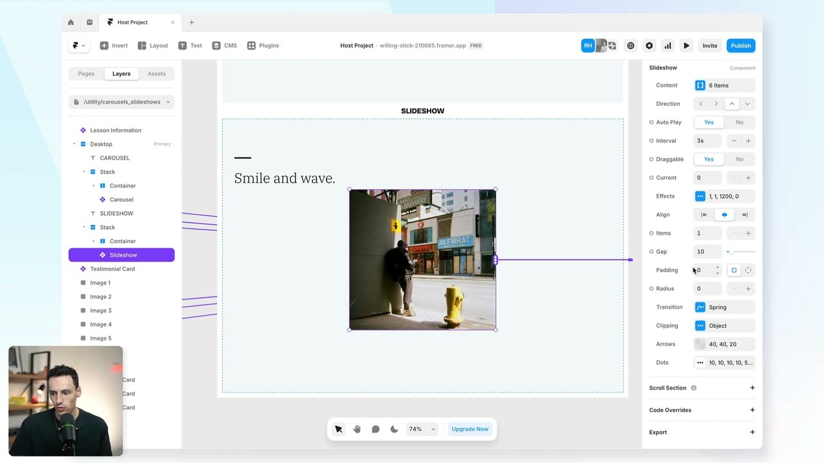
Task: Open the Clipping Object settings
Action: click(x=724, y=325)
